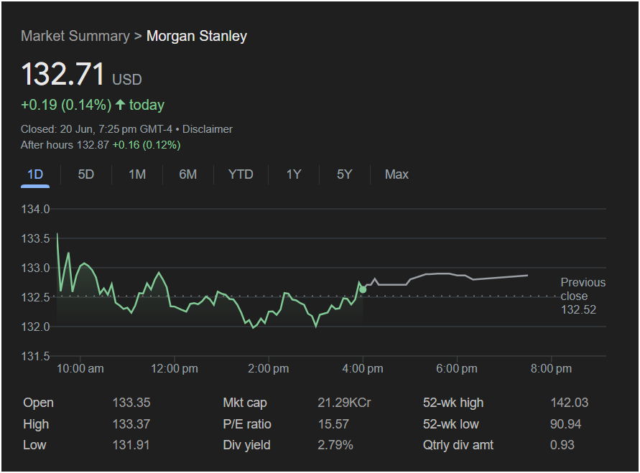Click the Qtrly div amt value 0.93
The height and width of the screenshot is (473, 640).
pos(562,445)
